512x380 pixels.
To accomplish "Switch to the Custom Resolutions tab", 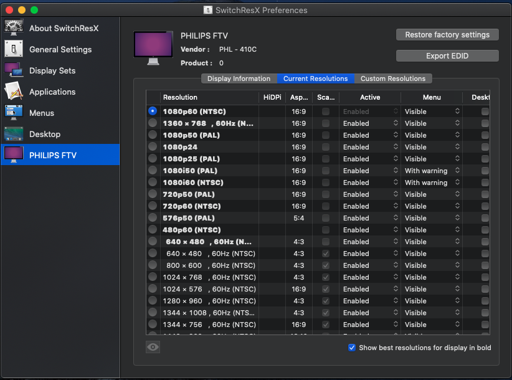I will (x=393, y=78).
